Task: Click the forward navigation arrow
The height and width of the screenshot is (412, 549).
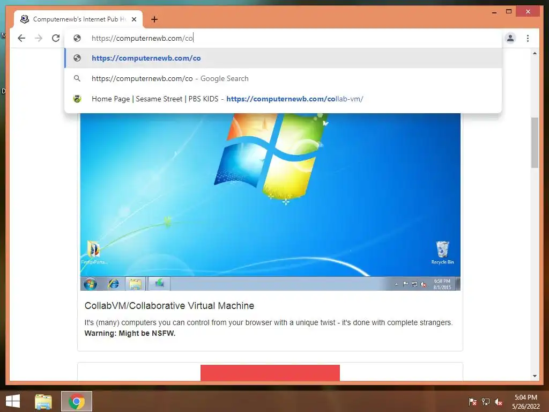Action: click(39, 38)
